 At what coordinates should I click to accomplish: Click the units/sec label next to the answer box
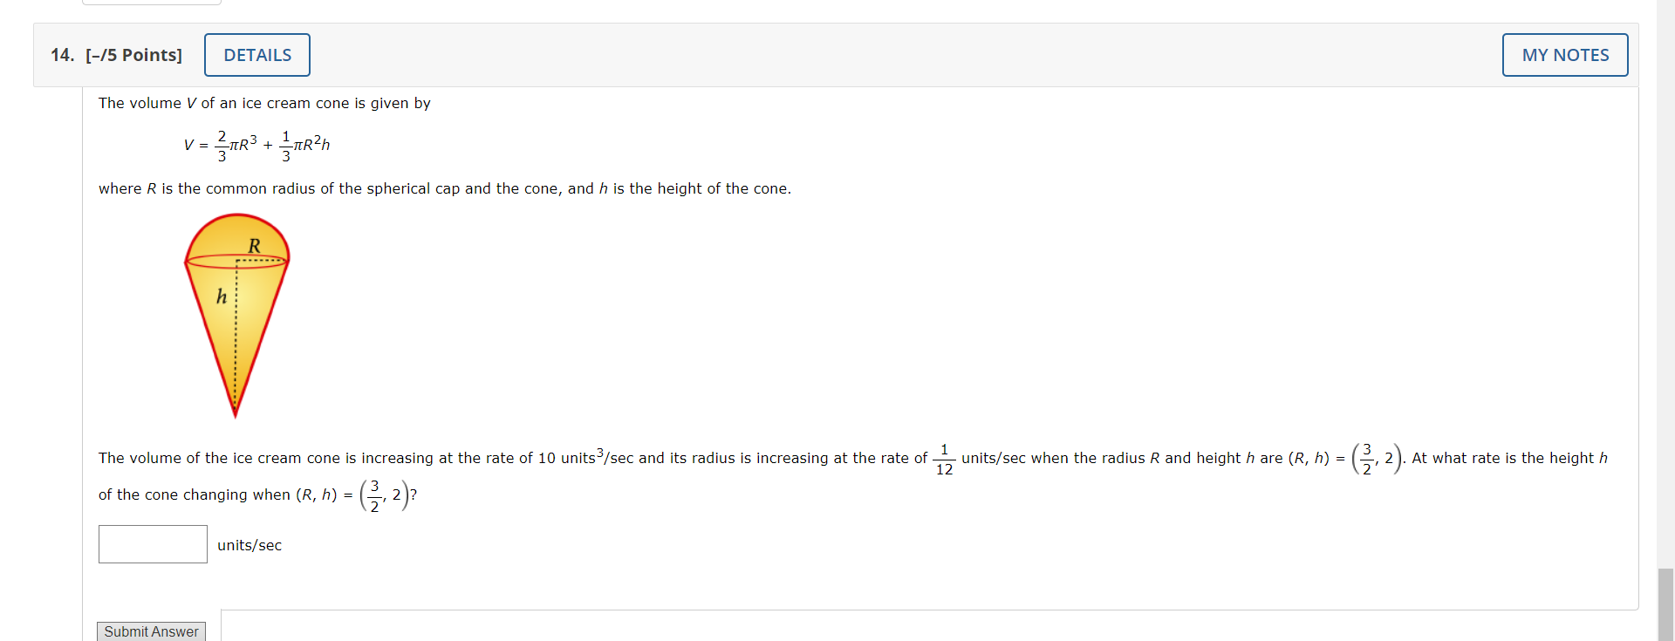click(250, 544)
